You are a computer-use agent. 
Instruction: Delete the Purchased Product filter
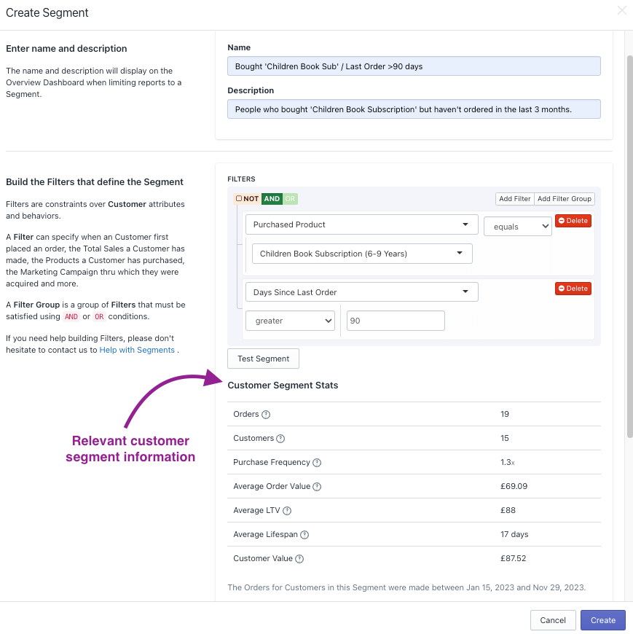tap(573, 221)
